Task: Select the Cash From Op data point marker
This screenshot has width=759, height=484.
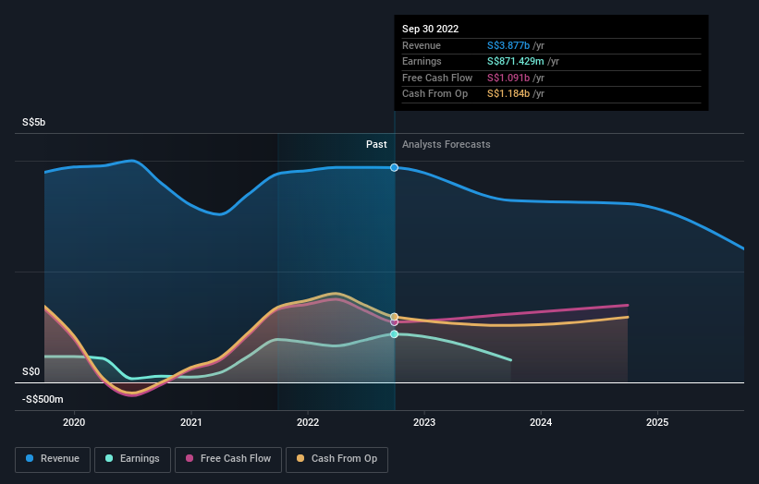Action: [395, 317]
